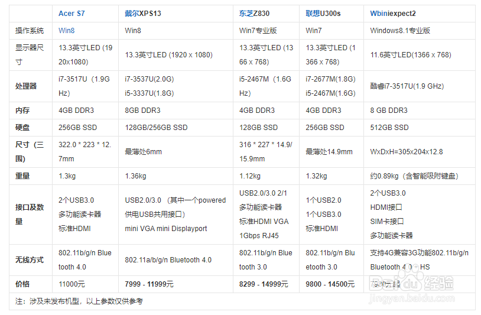The width and height of the screenshot is (481, 315).
Task: Open the 联想 link in U300s header
Action: pyautogui.click(x=313, y=14)
